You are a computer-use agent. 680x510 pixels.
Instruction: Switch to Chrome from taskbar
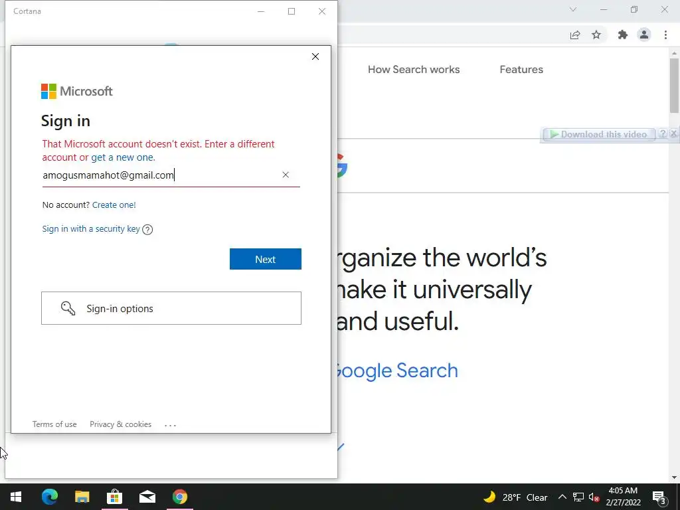pyautogui.click(x=179, y=497)
